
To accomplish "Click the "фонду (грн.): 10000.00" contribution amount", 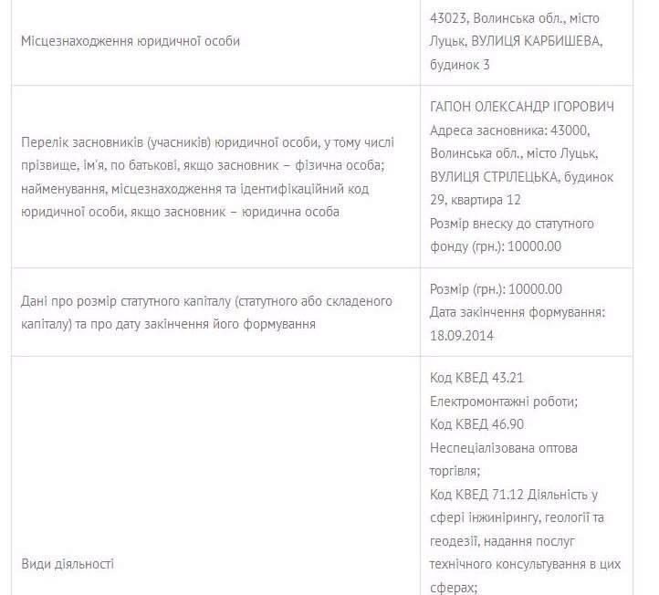I will click(x=495, y=246).
